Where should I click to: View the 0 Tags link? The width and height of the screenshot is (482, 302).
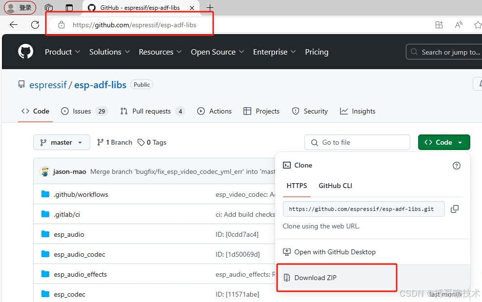pyautogui.click(x=152, y=142)
